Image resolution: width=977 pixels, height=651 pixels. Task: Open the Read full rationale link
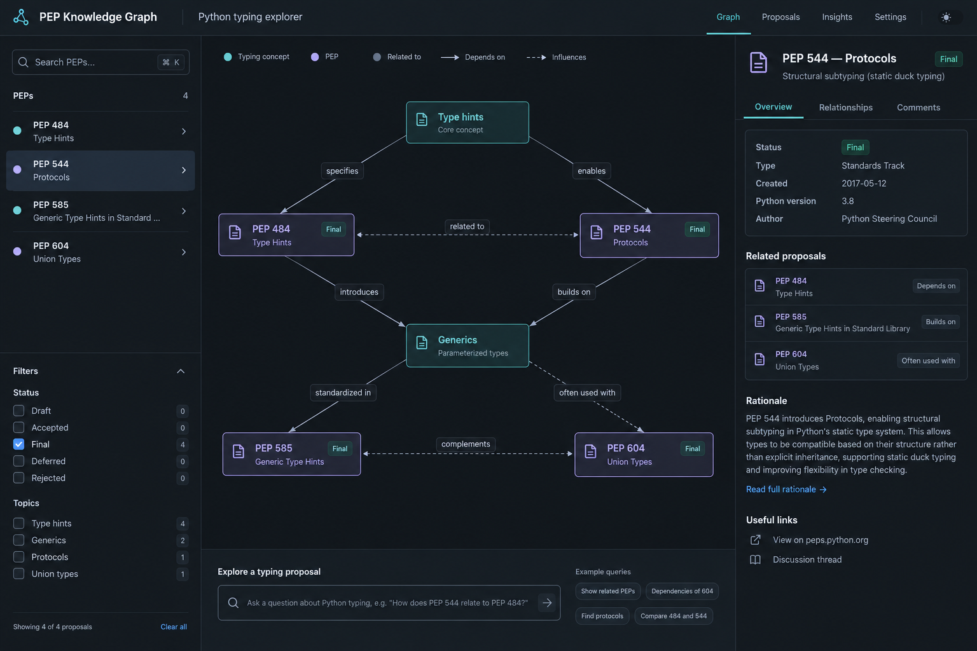pos(786,490)
